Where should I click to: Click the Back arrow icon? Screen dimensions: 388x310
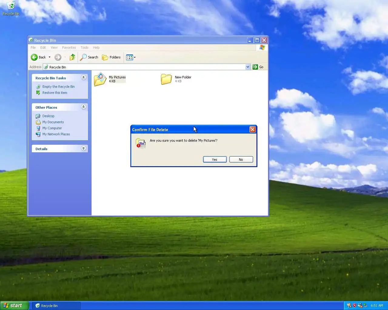[34, 57]
